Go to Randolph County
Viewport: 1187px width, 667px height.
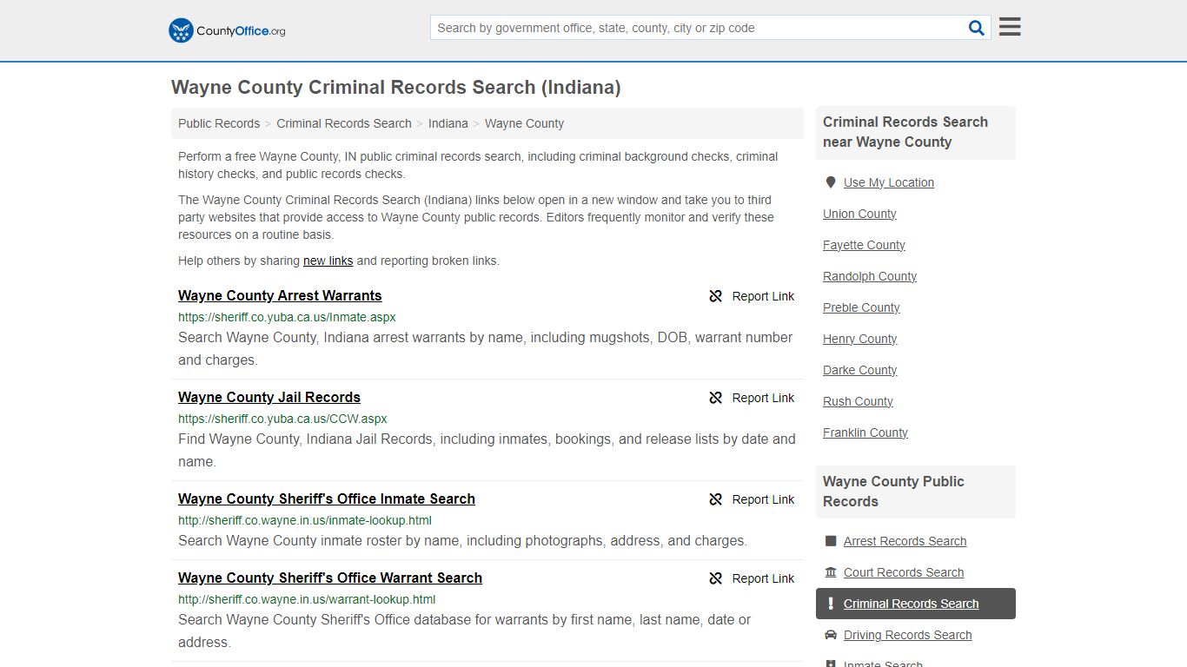[870, 276]
